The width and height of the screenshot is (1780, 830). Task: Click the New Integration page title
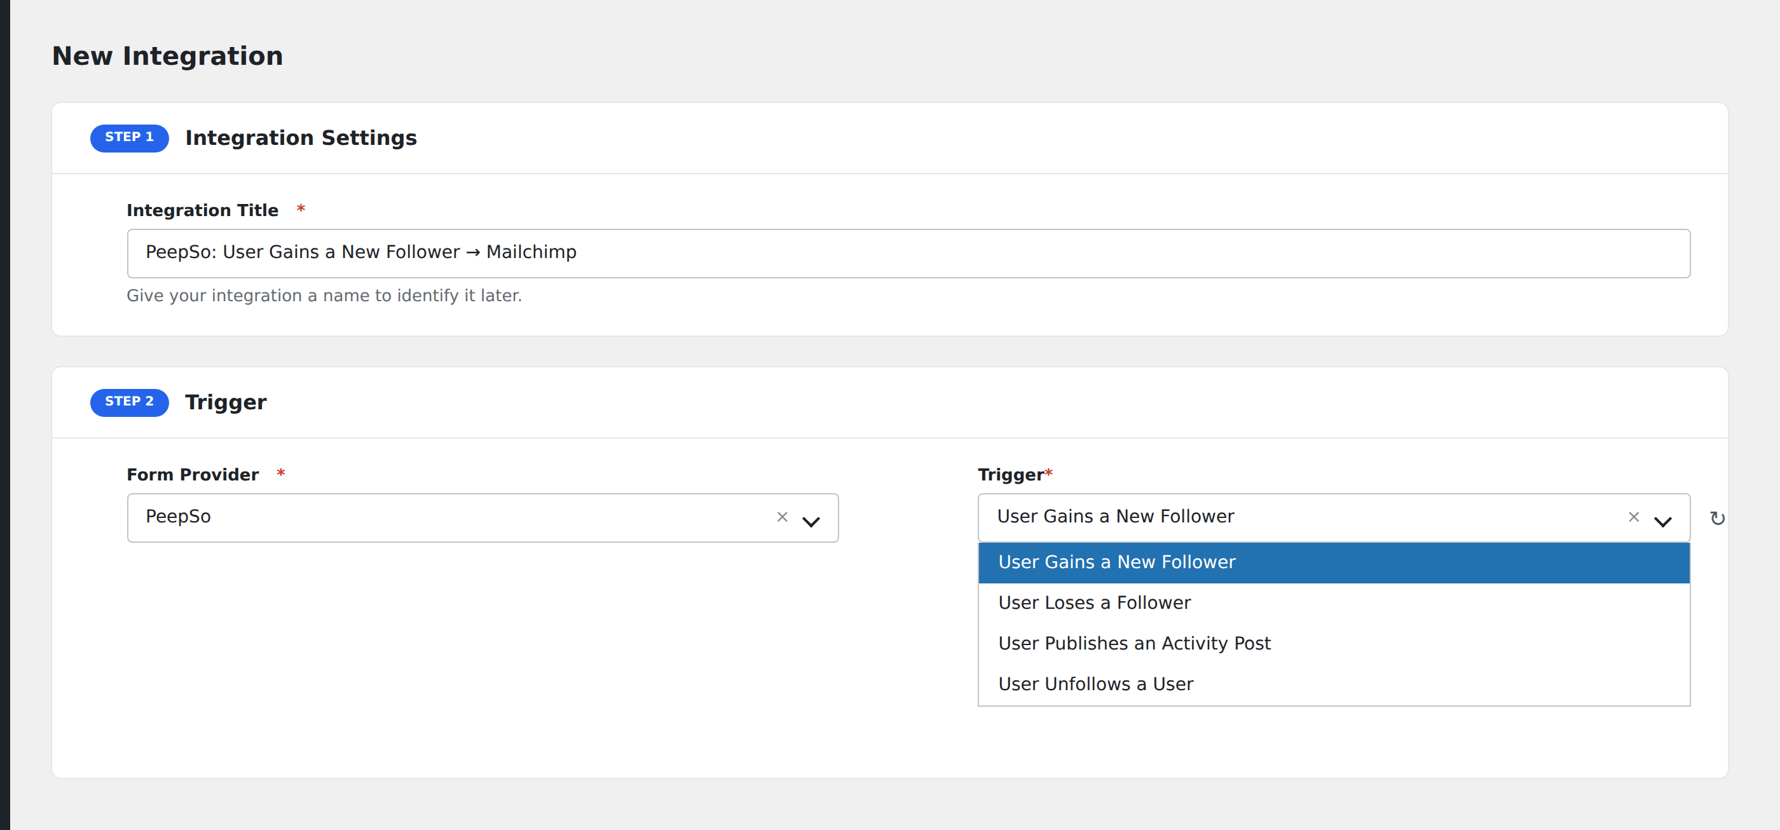point(167,56)
